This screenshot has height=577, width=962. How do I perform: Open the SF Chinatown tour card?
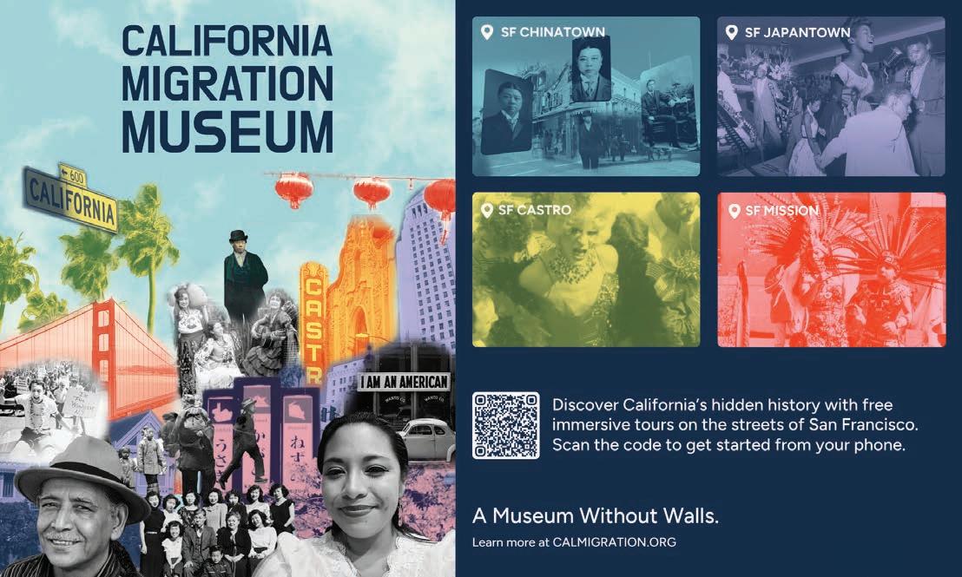point(586,96)
